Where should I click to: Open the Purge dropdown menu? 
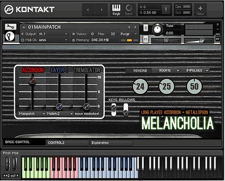(128, 34)
